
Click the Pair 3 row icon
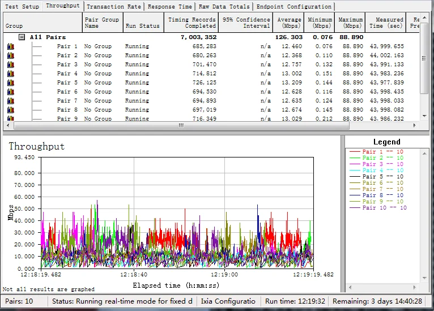point(10,65)
